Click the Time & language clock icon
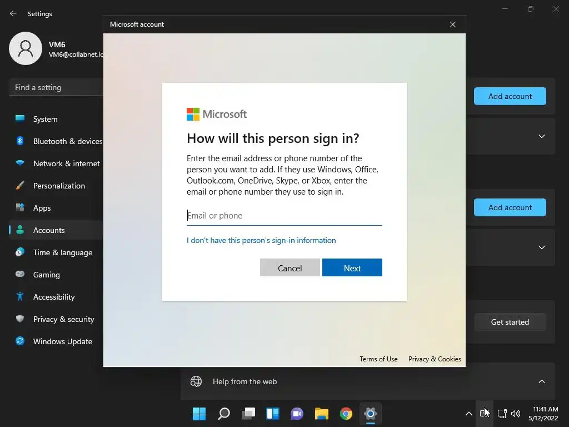Viewport: 569px width, 427px height. (x=20, y=252)
